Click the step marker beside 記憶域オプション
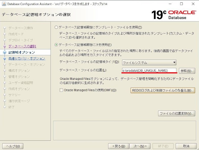This screenshot has width=199, height=150. click(5, 52)
